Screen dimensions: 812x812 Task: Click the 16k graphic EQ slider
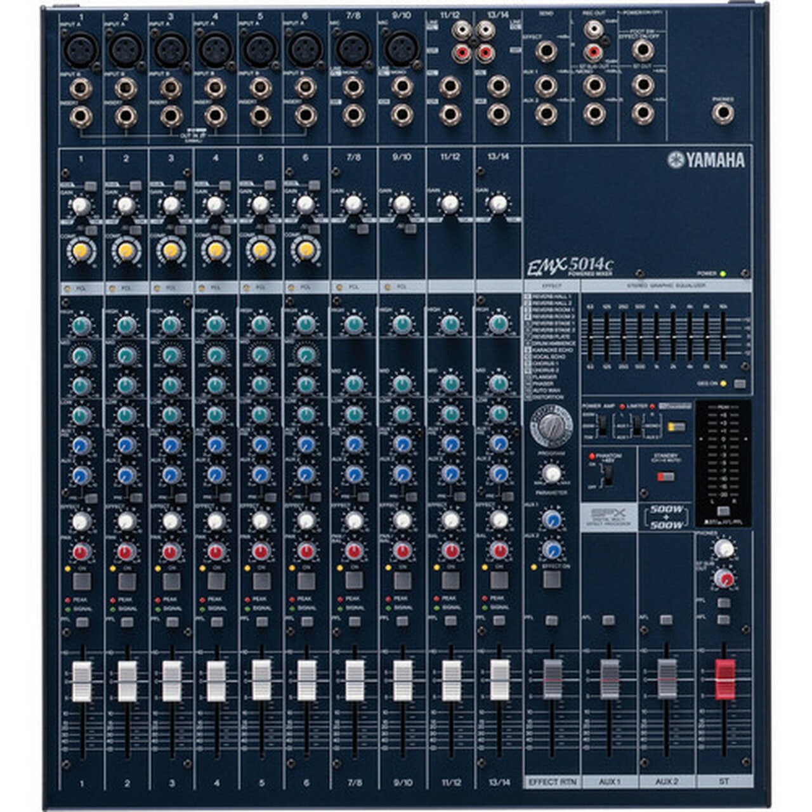coord(723,337)
